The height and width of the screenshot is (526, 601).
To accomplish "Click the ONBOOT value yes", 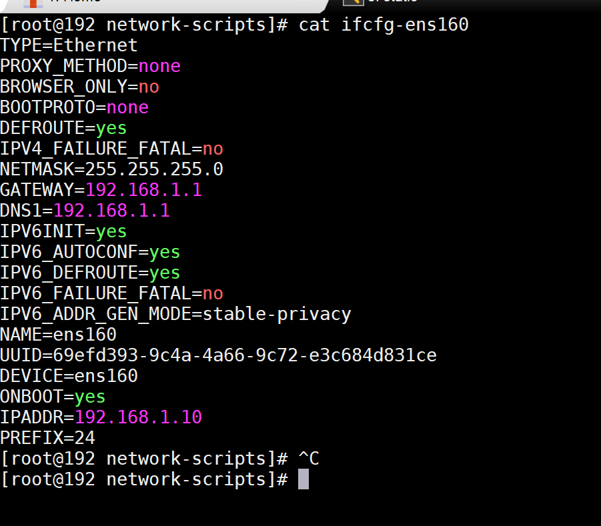I will click(x=89, y=397).
